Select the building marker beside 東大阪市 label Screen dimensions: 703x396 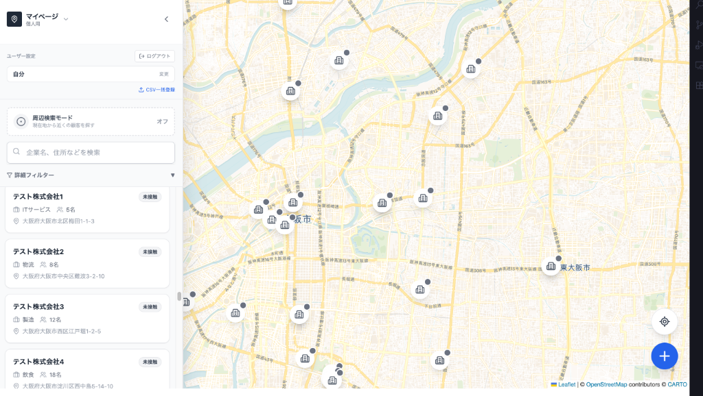pyautogui.click(x=551, y=267)
